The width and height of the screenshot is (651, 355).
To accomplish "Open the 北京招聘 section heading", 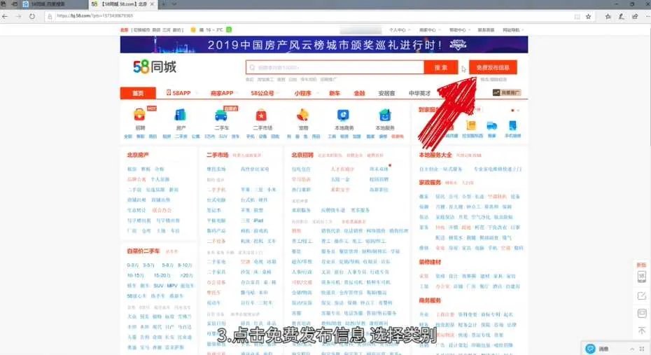I will pyautogui.click(x=302, y=155).
